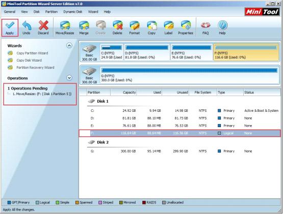The height and width of the screenshot is (214, 283).
Task: Collapse the Wizards panel section
Action: click(x=69, y=46)
